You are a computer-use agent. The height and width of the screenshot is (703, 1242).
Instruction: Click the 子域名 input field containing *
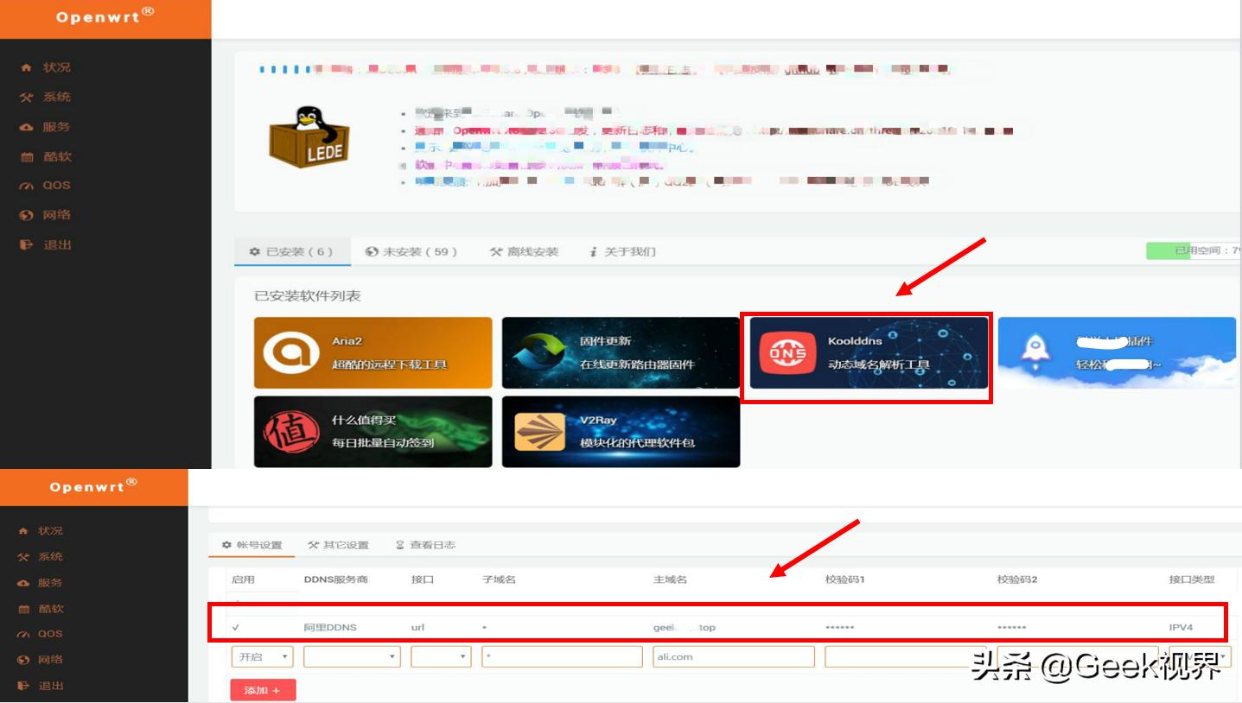point(562,657)
